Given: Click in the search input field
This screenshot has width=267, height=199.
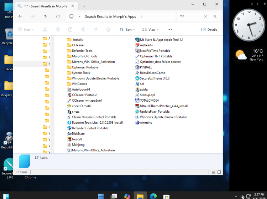Looking at the screenshot, I should coord(192,16).
